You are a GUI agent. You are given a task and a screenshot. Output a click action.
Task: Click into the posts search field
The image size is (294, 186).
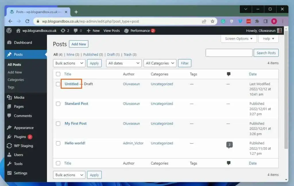[x=229, y=53]
